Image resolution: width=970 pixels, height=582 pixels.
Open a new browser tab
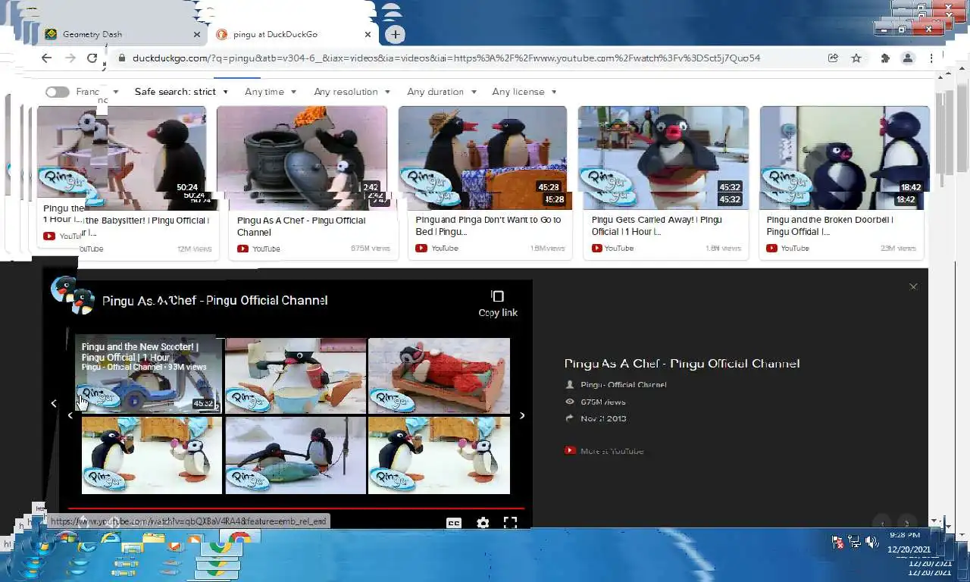[x=395, y=34]
